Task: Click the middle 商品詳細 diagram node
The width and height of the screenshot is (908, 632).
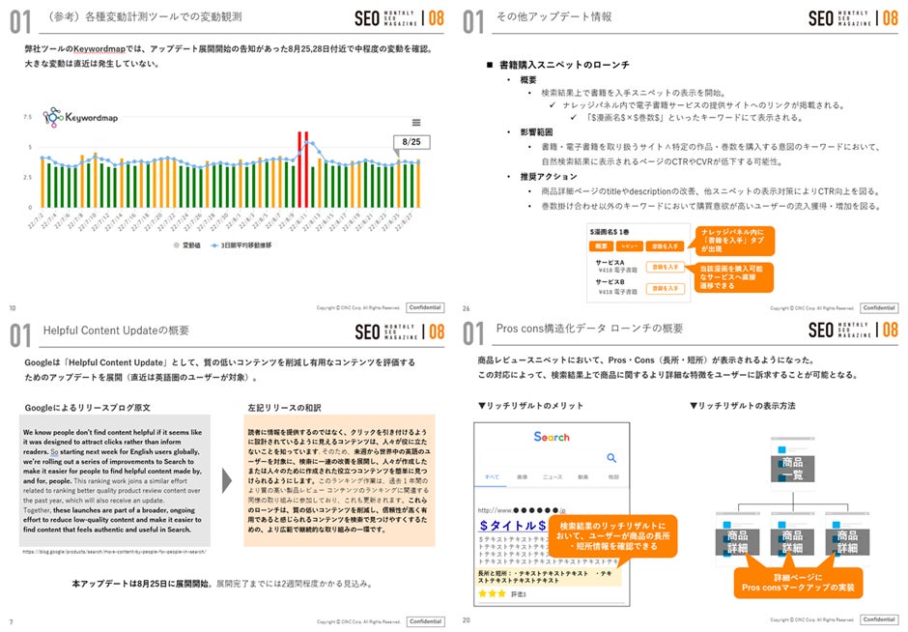Action: click(792, 541)
